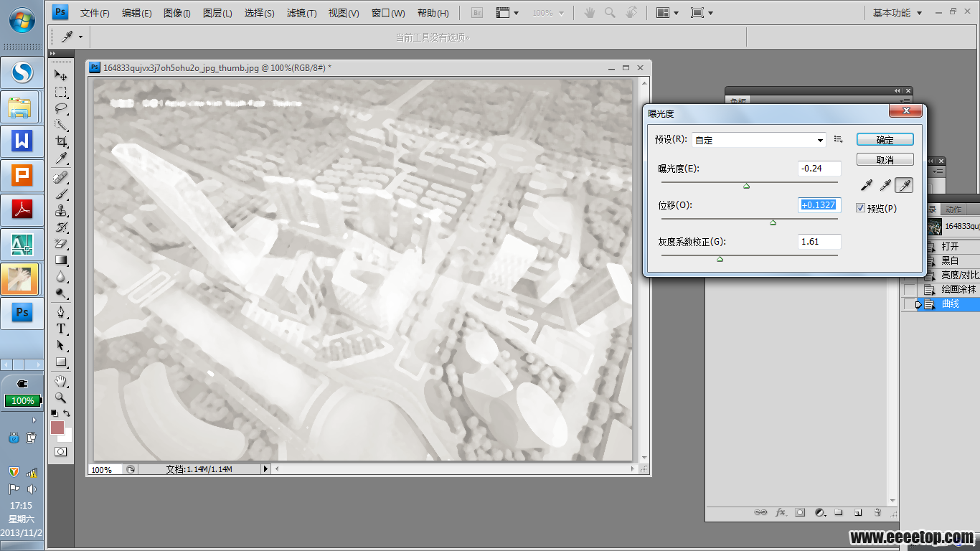Click the foreground color swatch
The width and height of the screenshot is (980, 551).
tap(57, 428)
